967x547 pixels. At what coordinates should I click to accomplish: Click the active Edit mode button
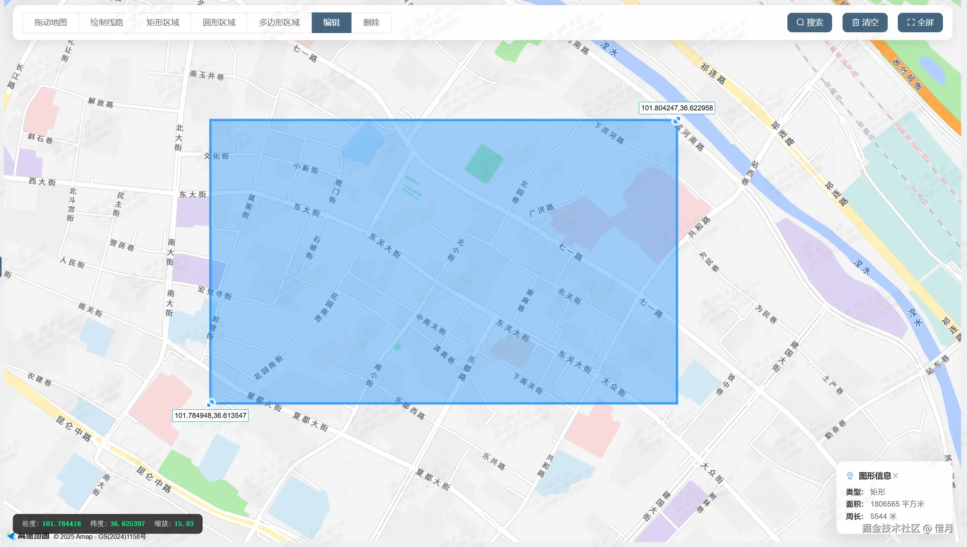click(331, 23)
